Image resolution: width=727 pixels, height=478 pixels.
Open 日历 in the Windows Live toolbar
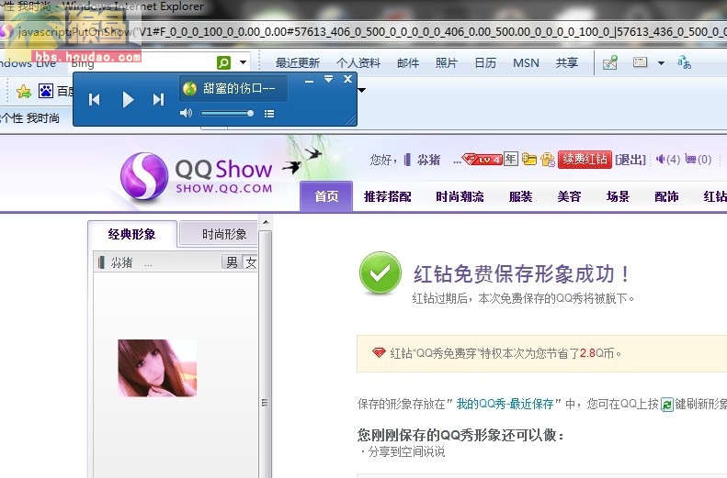click(x=485, y=63)
